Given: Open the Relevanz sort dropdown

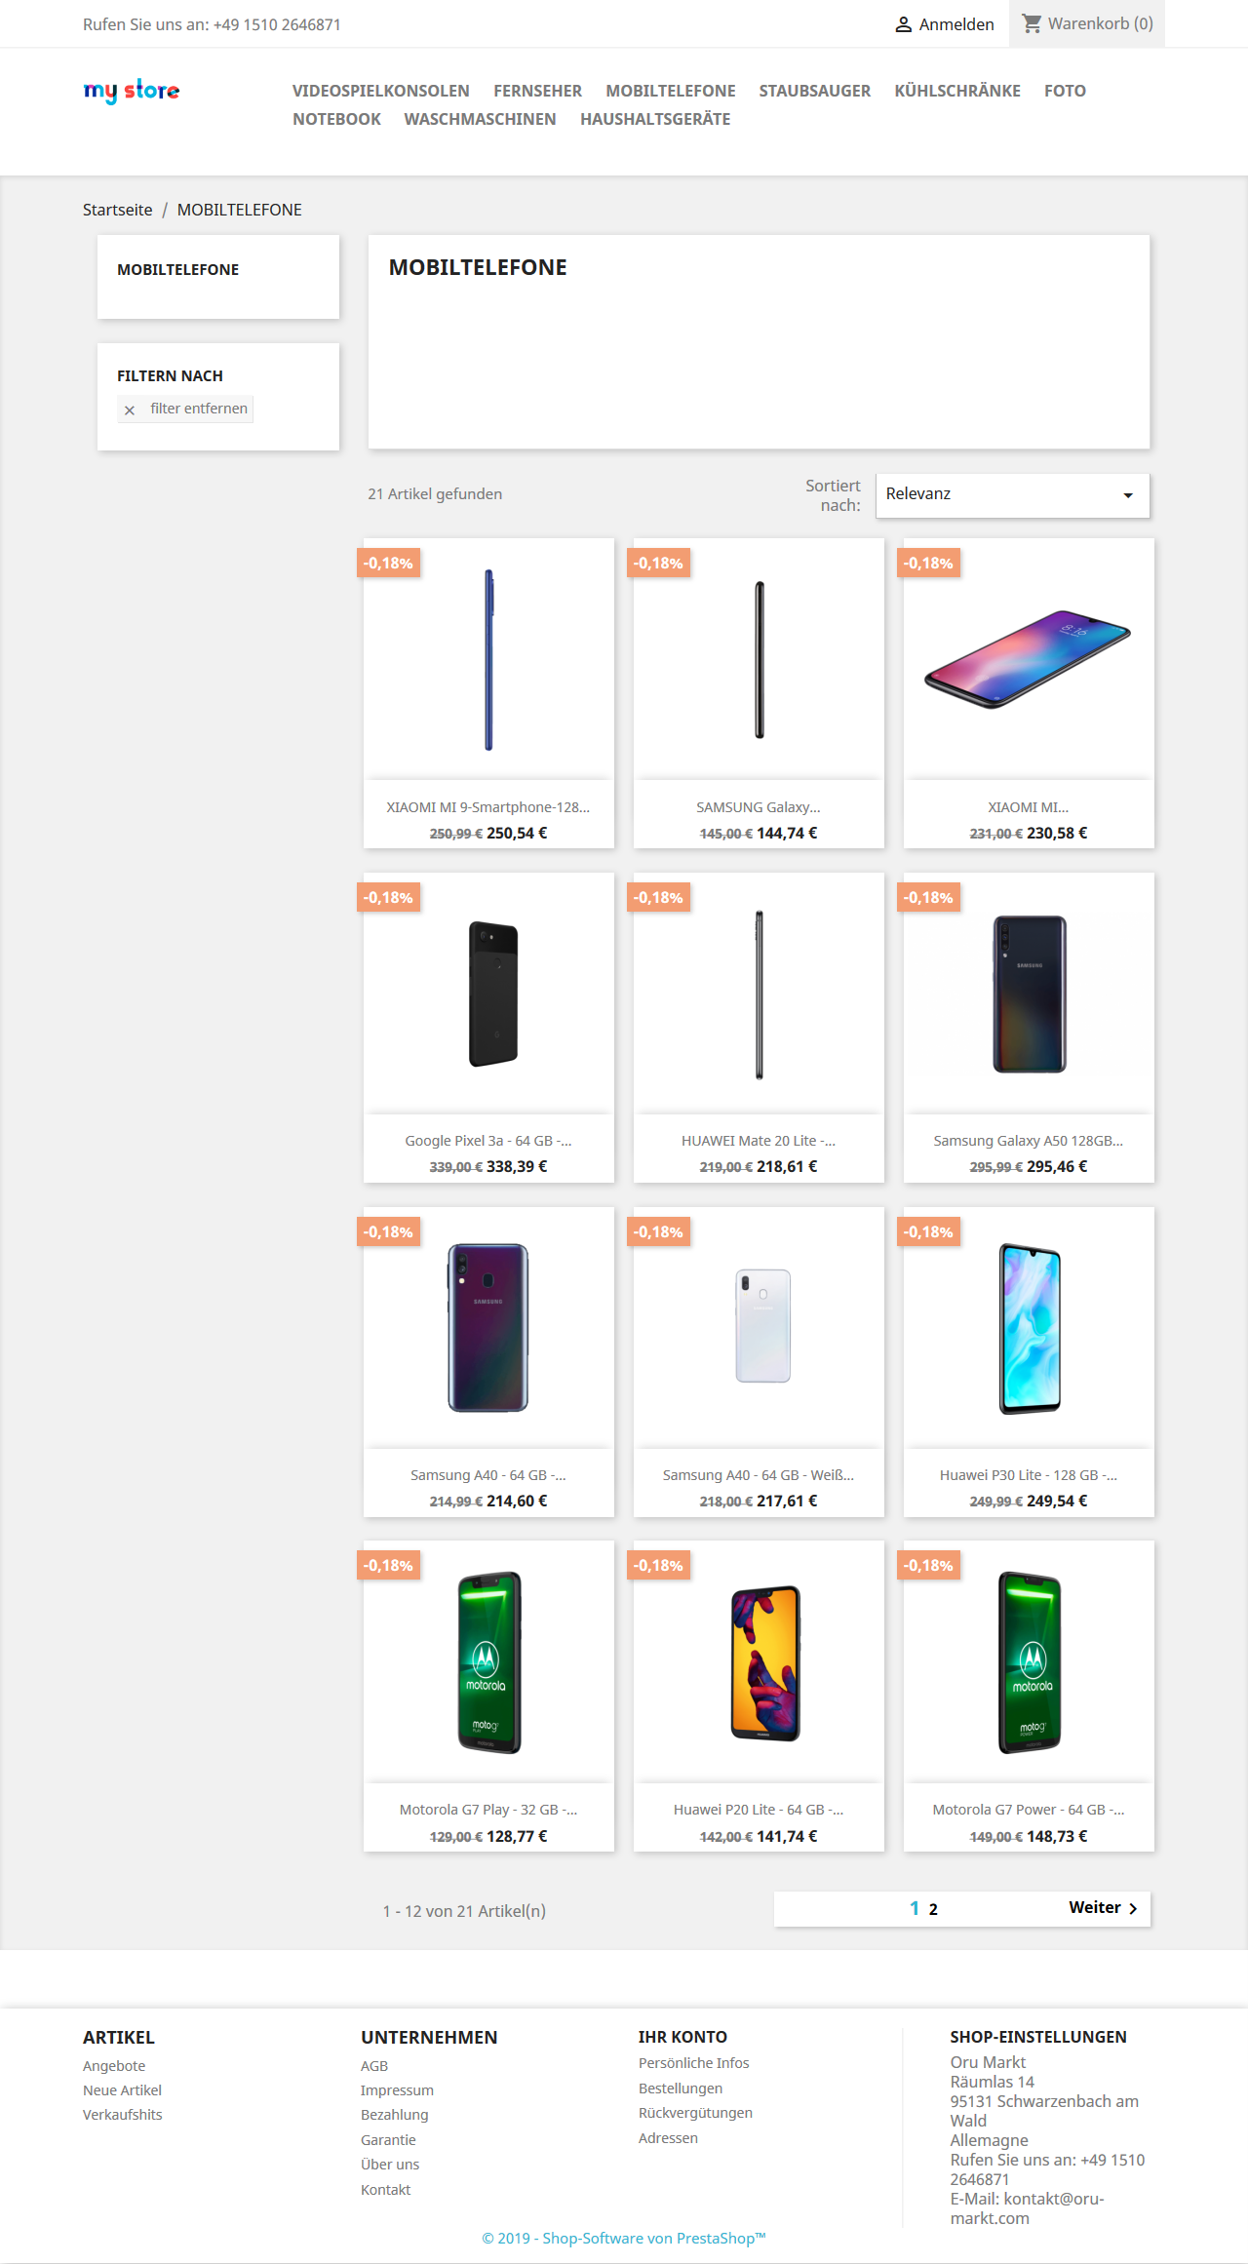Looking at the screenshot, I should click(x=1012, y=494).
